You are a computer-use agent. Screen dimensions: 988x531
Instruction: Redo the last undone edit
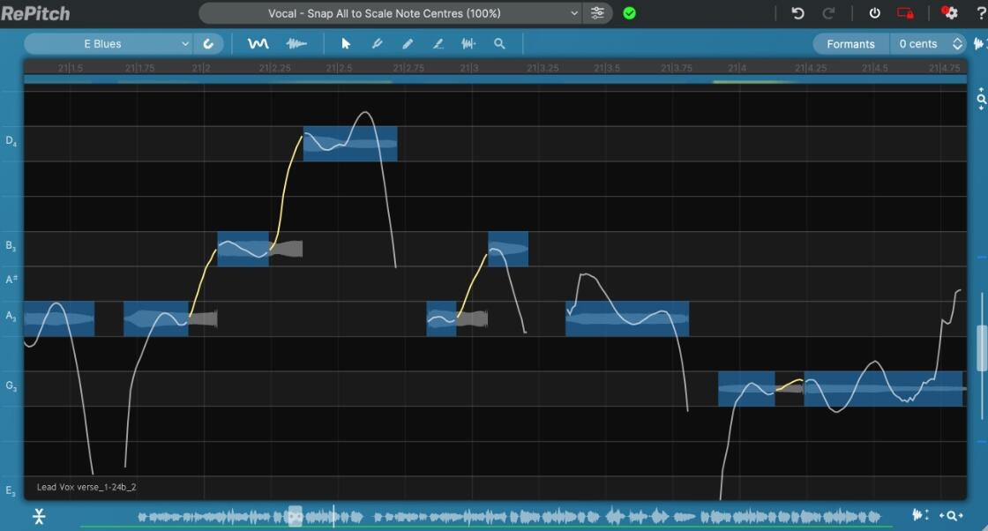click(828, 13)
